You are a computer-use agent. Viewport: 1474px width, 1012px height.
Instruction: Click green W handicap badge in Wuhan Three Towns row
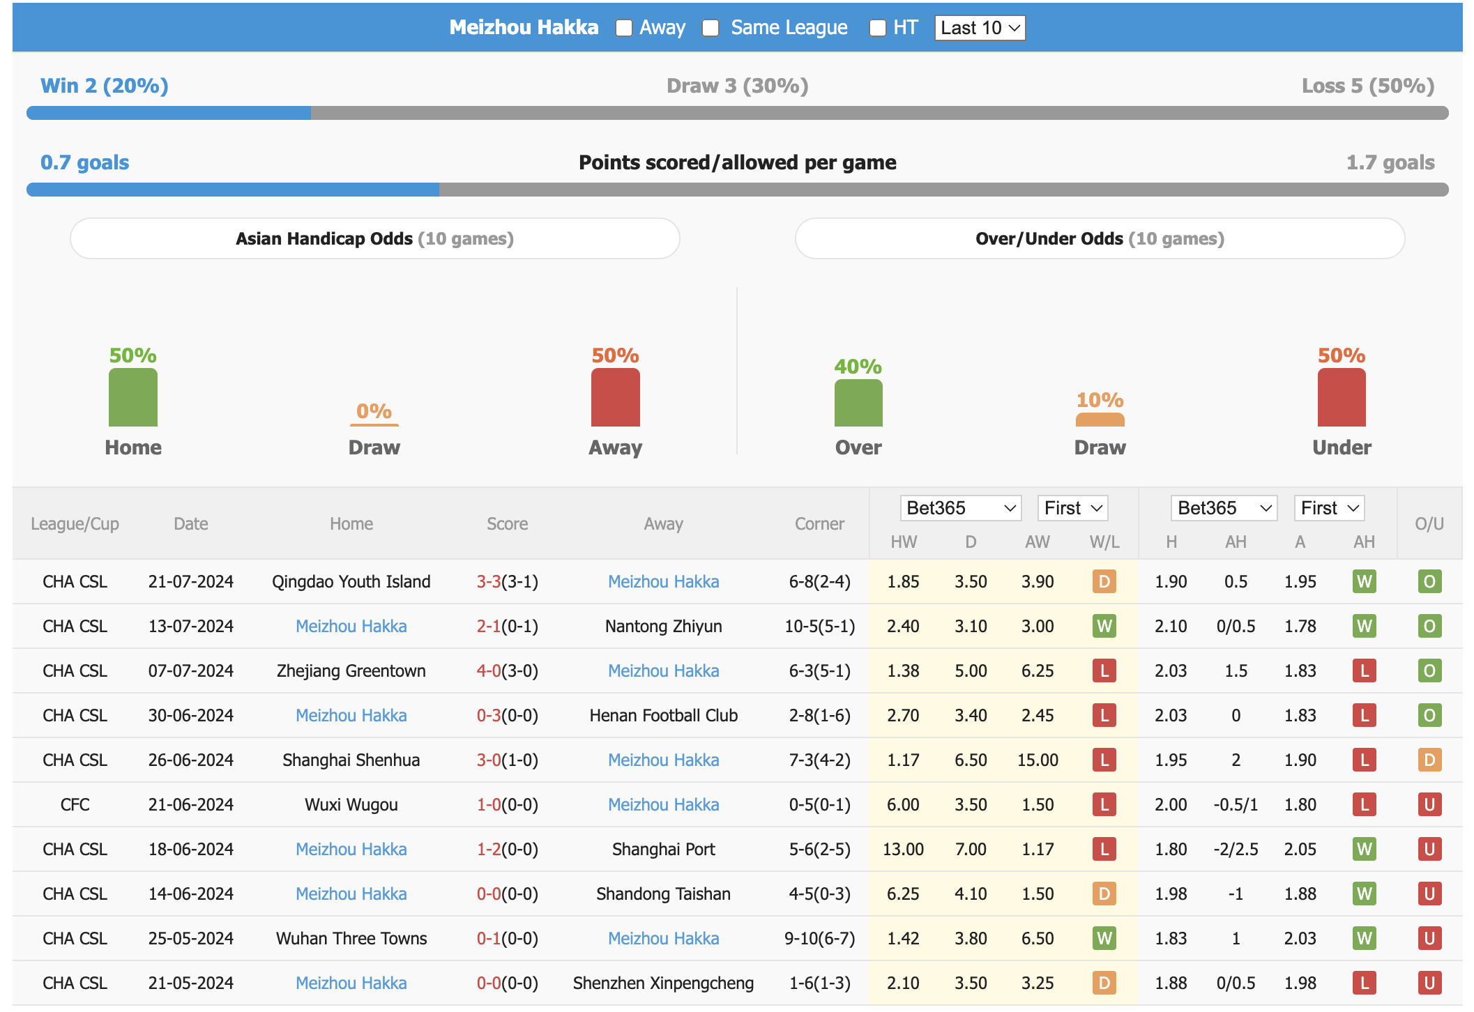pyautogui.click(x=1364, y=938)
